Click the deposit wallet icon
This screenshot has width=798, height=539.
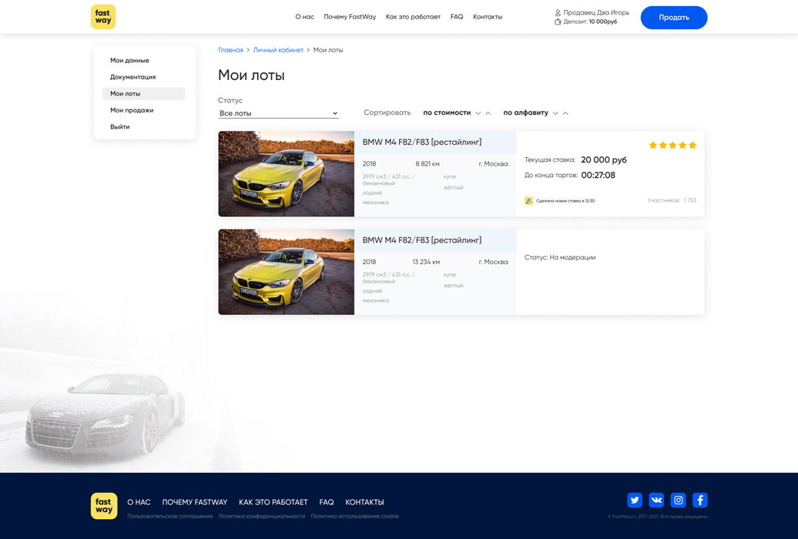coord(558,22)
